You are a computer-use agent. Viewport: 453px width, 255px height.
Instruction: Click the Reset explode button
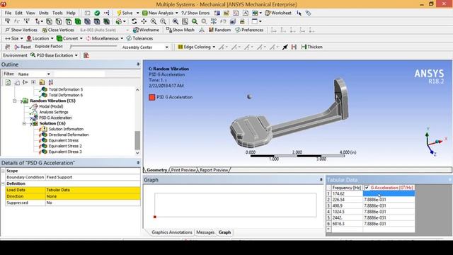point(22,47)
